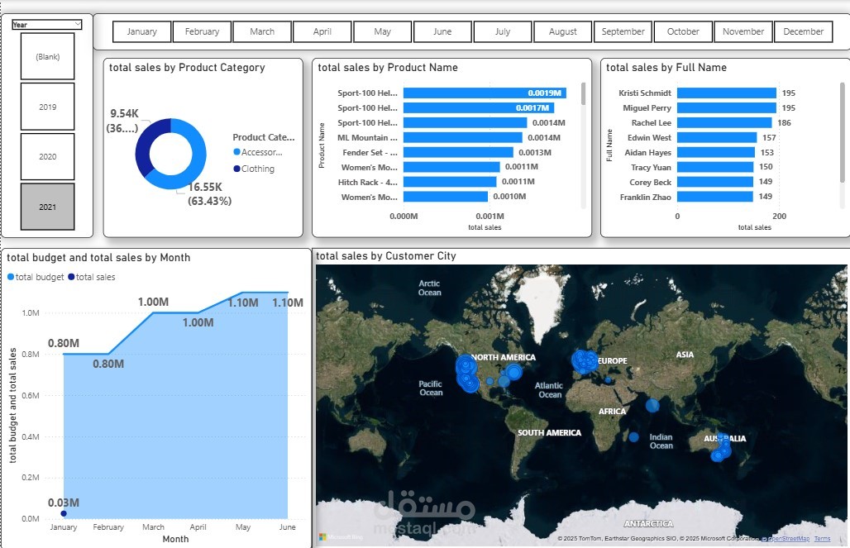Viewport: 850px width, 548px height.
Task: Select the January month filter
Action: coord(141,31)
